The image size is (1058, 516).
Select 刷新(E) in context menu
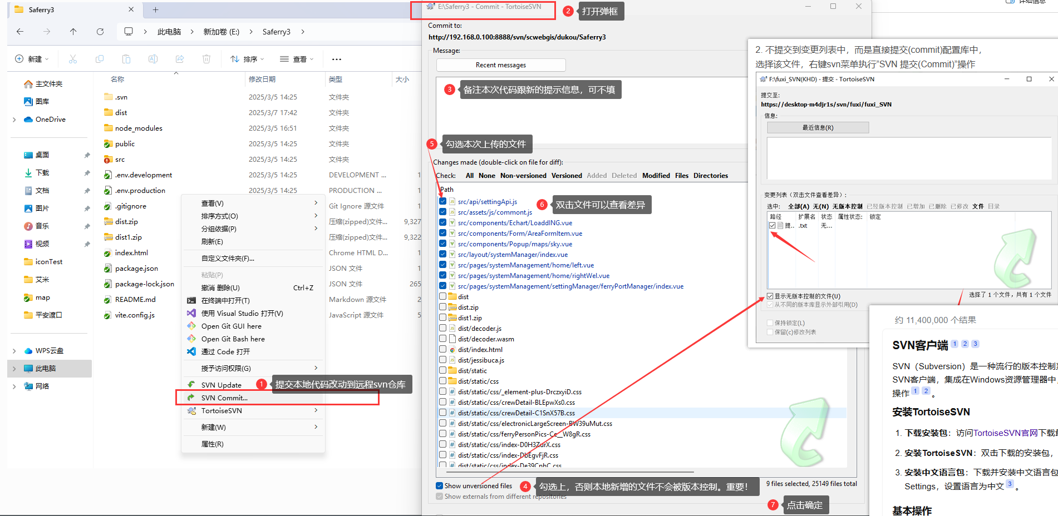pyautogui.click(x=253, y=242)
